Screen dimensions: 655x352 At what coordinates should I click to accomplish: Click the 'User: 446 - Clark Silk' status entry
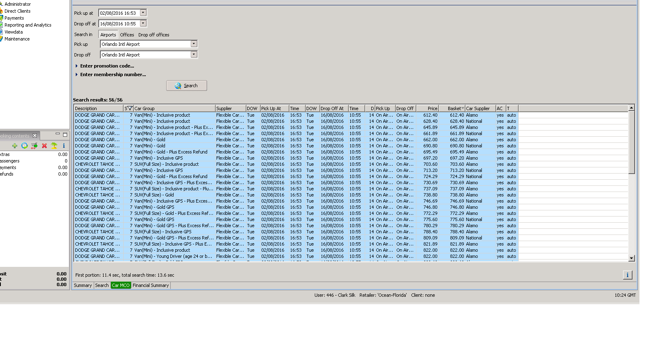coord(335,295)
